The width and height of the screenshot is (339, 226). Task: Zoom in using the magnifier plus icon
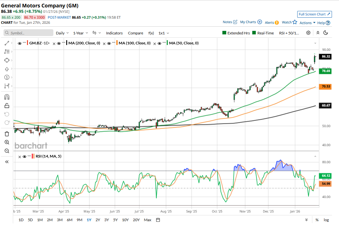tap(7, 142)
